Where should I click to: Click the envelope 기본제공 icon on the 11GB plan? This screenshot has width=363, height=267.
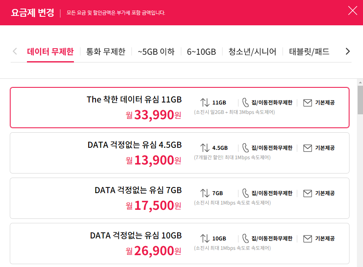pos(307,102)
